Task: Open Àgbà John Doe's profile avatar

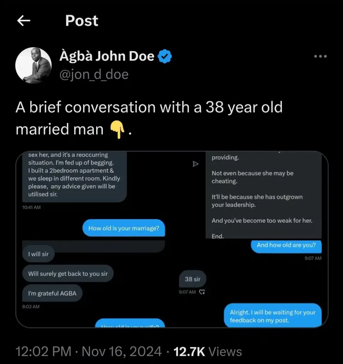Action: coord(34,65)
